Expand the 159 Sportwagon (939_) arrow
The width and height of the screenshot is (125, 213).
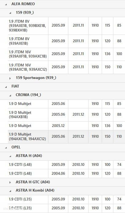tap(10, 78)
